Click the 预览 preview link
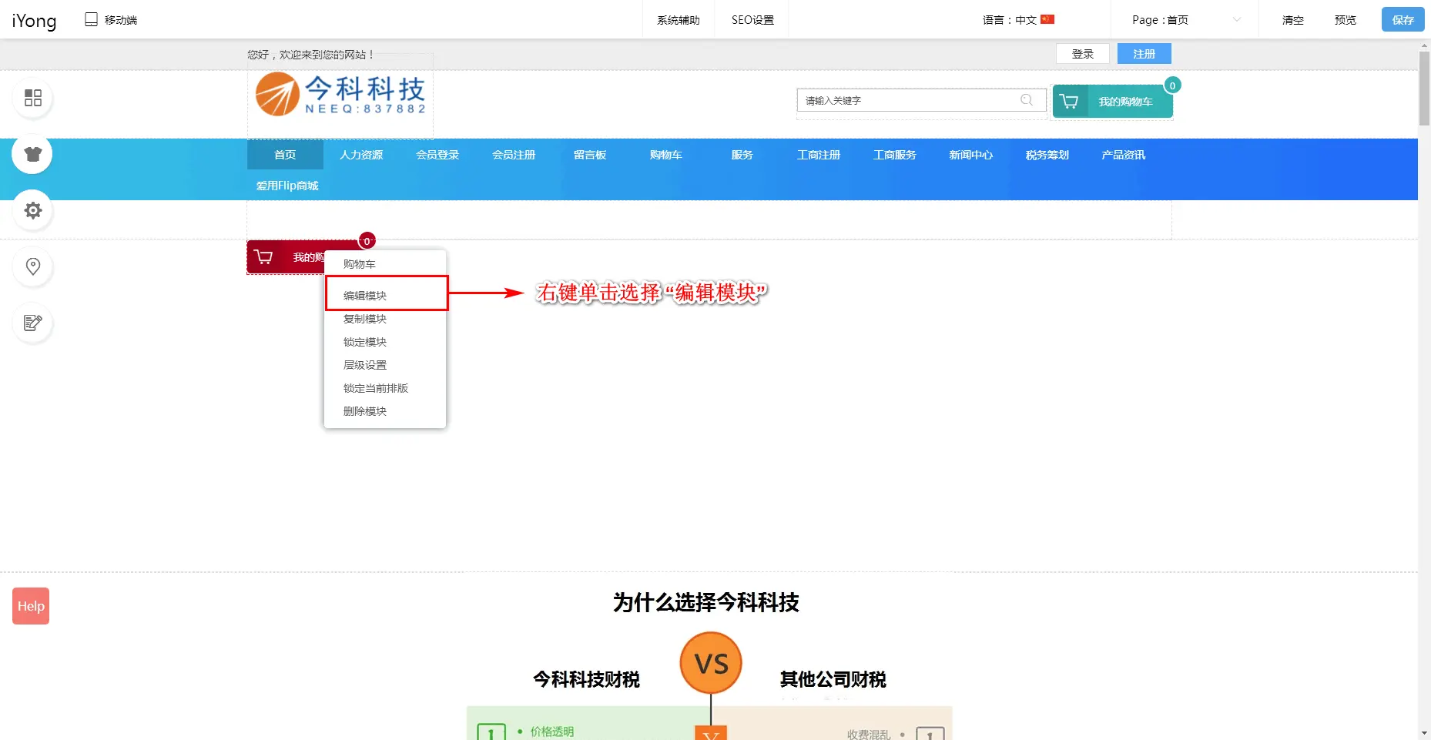This screenshot has height=740, width=1431. click(1345, 20)
